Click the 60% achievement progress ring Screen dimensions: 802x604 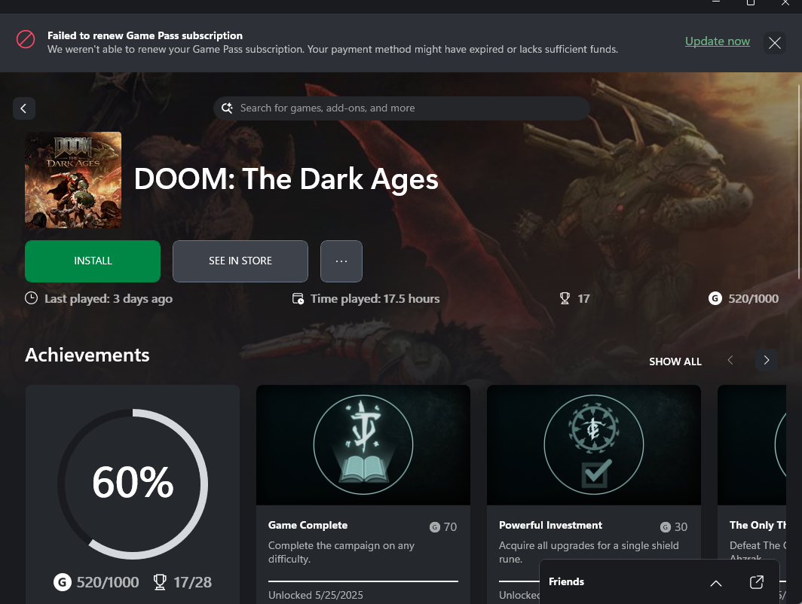(x=133, y=484)
